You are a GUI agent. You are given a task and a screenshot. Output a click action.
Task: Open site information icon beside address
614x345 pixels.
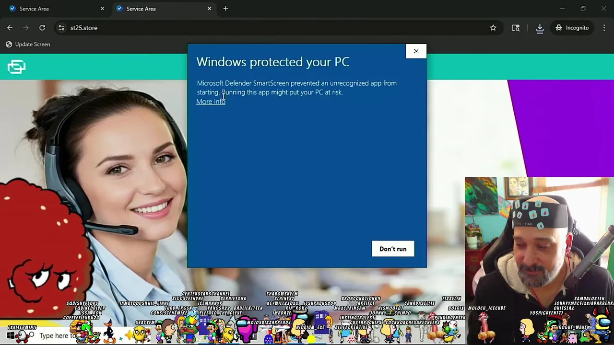[x=61, y=28]
